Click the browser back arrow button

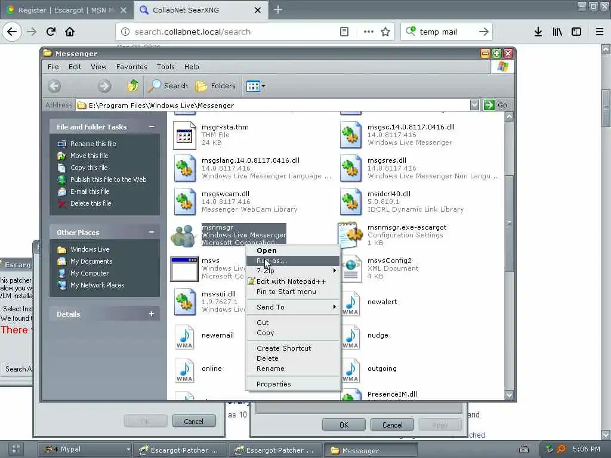[12, 32]
